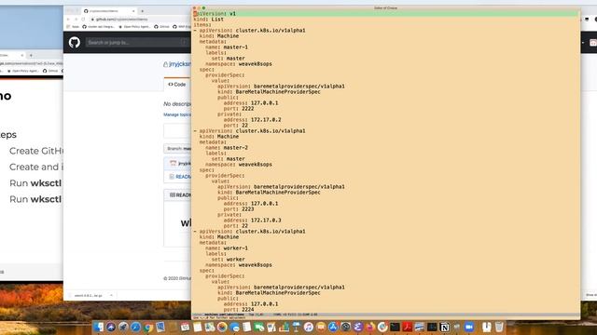Viewport: 597px width, 335px height.
Task: Open Notion from the Dock
Action: click(x=444, y=327)
